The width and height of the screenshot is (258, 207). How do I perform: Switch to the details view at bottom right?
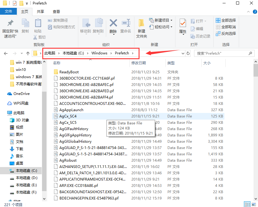coord(247,204)
